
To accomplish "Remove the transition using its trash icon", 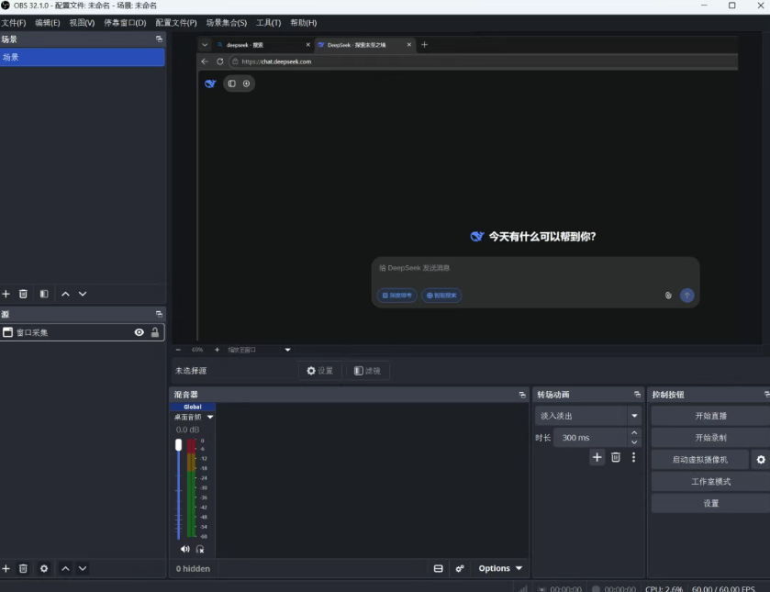I will click(x=616, y=457).
